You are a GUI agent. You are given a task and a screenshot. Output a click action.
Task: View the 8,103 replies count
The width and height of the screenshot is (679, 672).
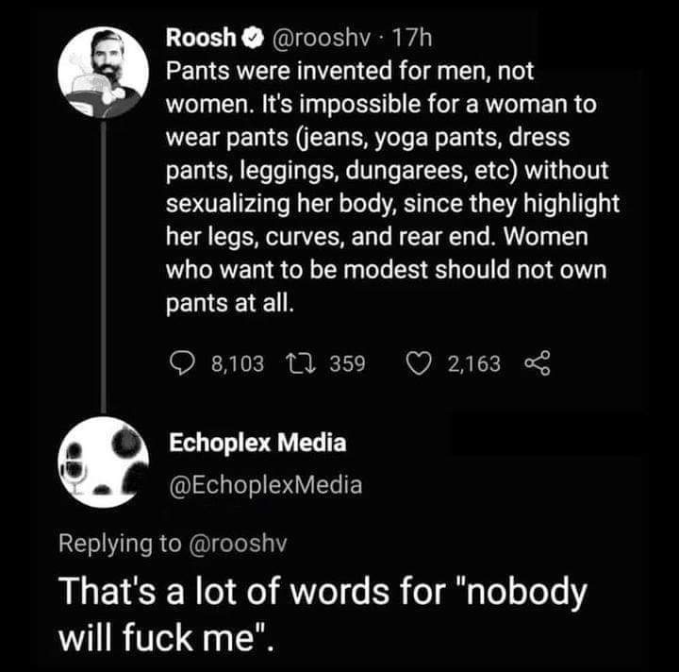point(238,363)
